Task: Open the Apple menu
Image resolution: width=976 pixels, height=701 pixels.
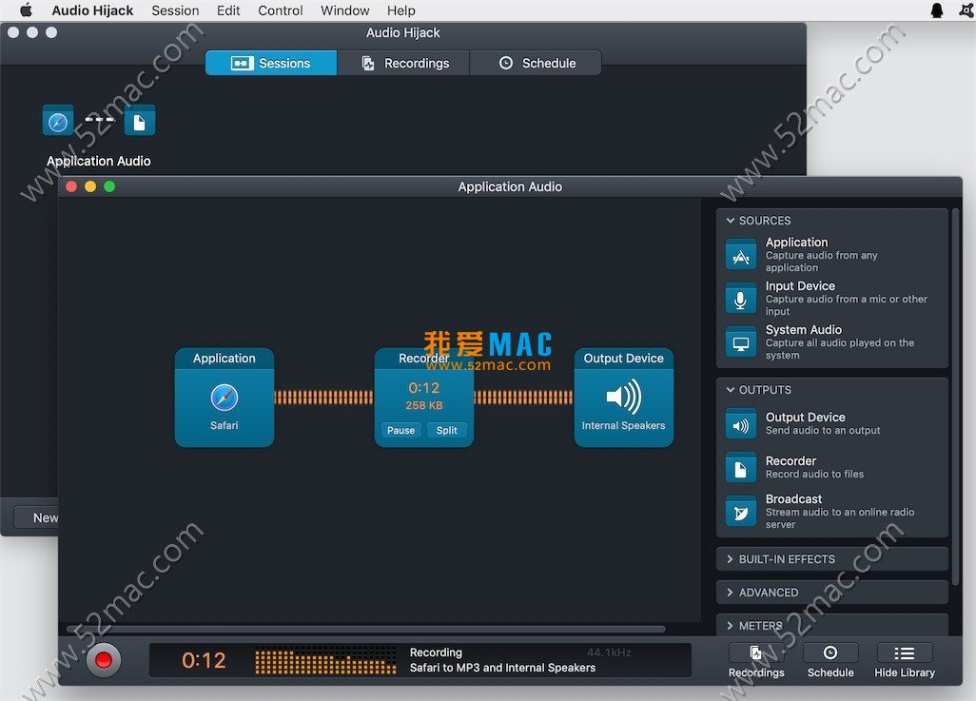Action: pos(26,10)
